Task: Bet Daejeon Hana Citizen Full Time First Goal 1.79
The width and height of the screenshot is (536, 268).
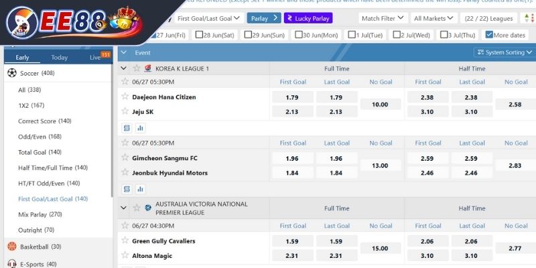Action: tap(292, 97)
